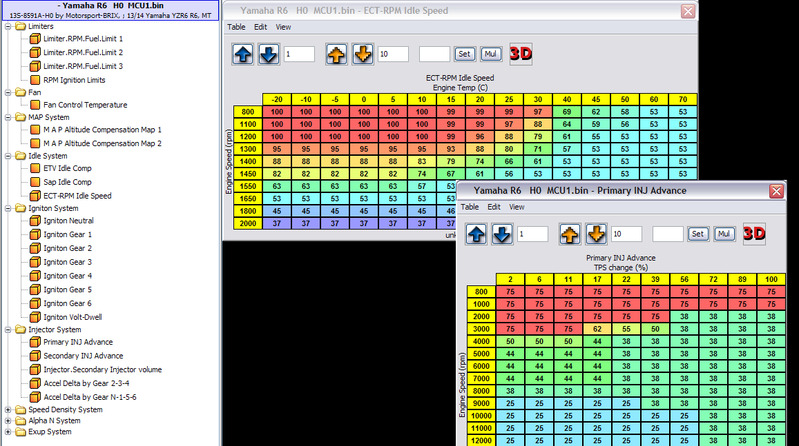Open 3D view in ECT-RPM Idle Speed window
799x446 pixels.
[521, 54]
